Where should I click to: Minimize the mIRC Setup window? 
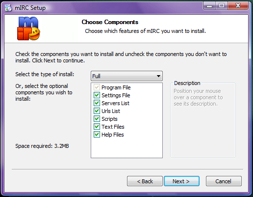[x=209, y=6]
